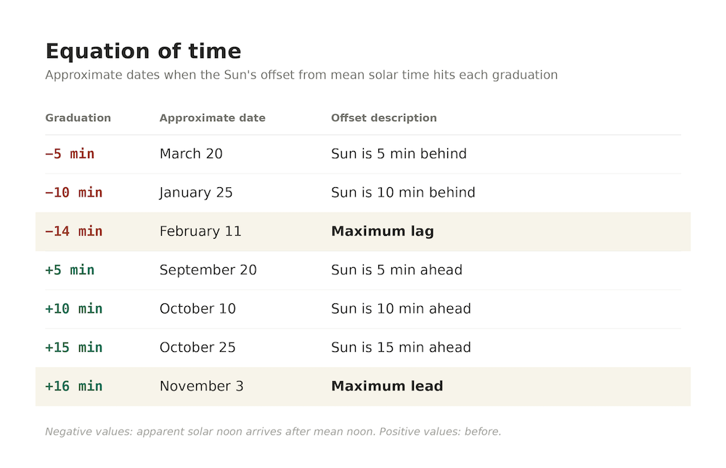726x468 pixels.
Task: Click the −5 min graduation value
Action: click(x=70, y=154)
